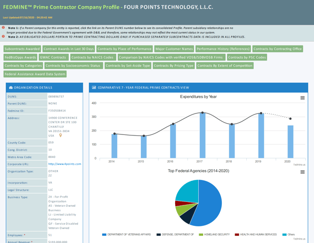314x243 pixels.
Task: Click the Top Federal Agencies (2014-2020) title
Action: [x=198, y=171]
